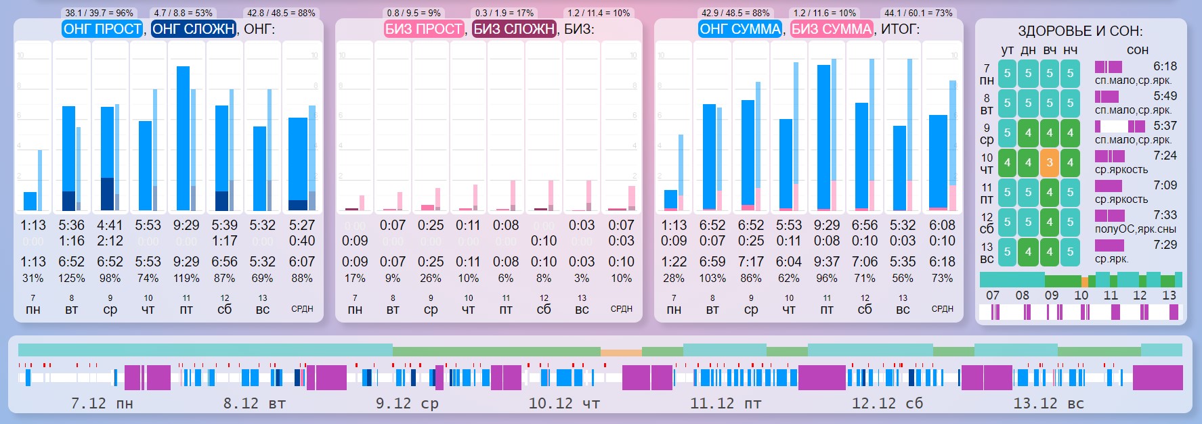Click the 11.12 пт date on bottom timeline
Image resolution: width=1202 pixels, height=424 pixels.
coord(725,403)
